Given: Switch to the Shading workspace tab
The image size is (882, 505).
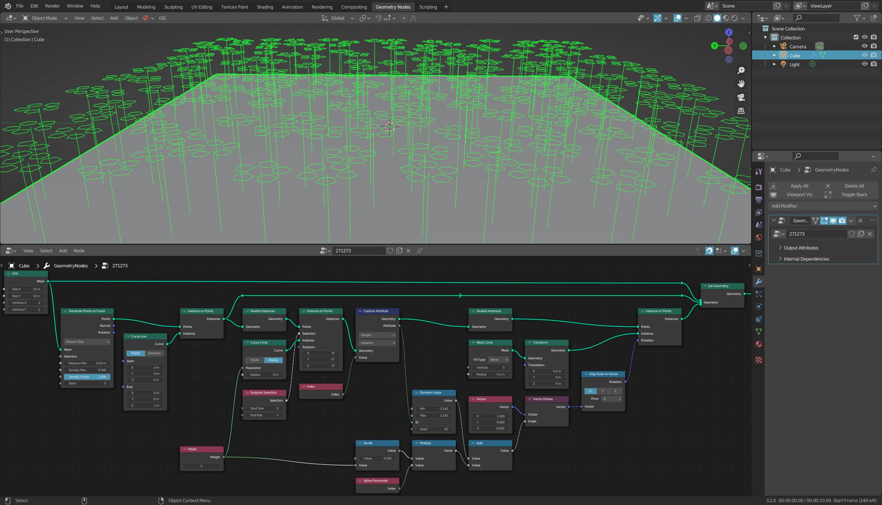Looking at the screenshot, I should (265, 7).
